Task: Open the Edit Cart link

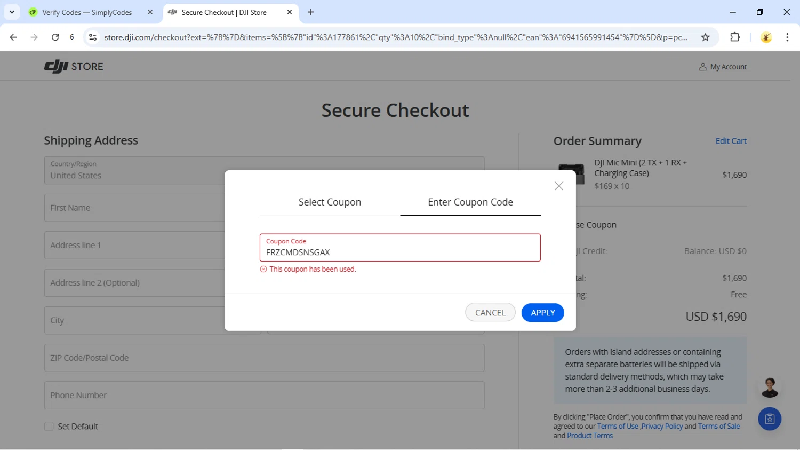Action: [731, 141]
